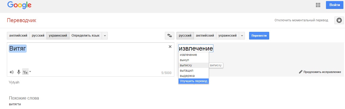Click the pencil icon to suggest an edit
Screen dimensions: 345x109
(x=301, y=72)
